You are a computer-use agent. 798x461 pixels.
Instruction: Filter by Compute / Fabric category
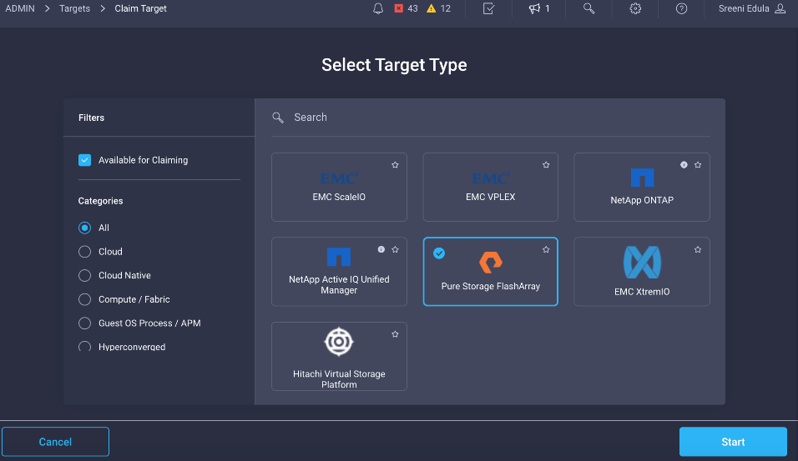click(84, 299)
